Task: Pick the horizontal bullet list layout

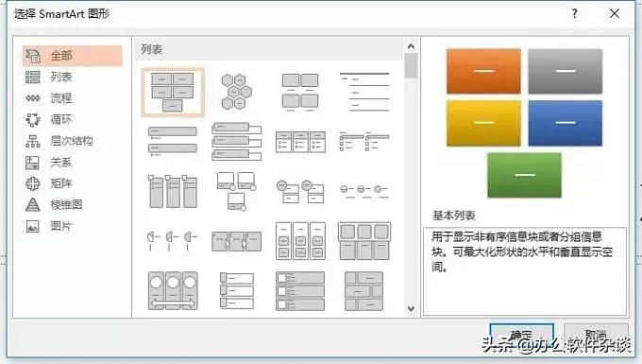Action: pos(300,142)
